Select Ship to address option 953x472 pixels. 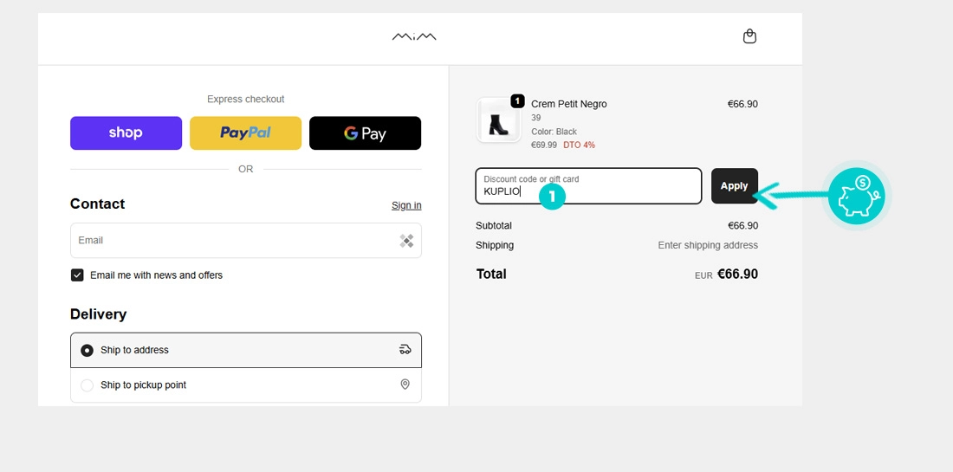click(x=87, y=351)
